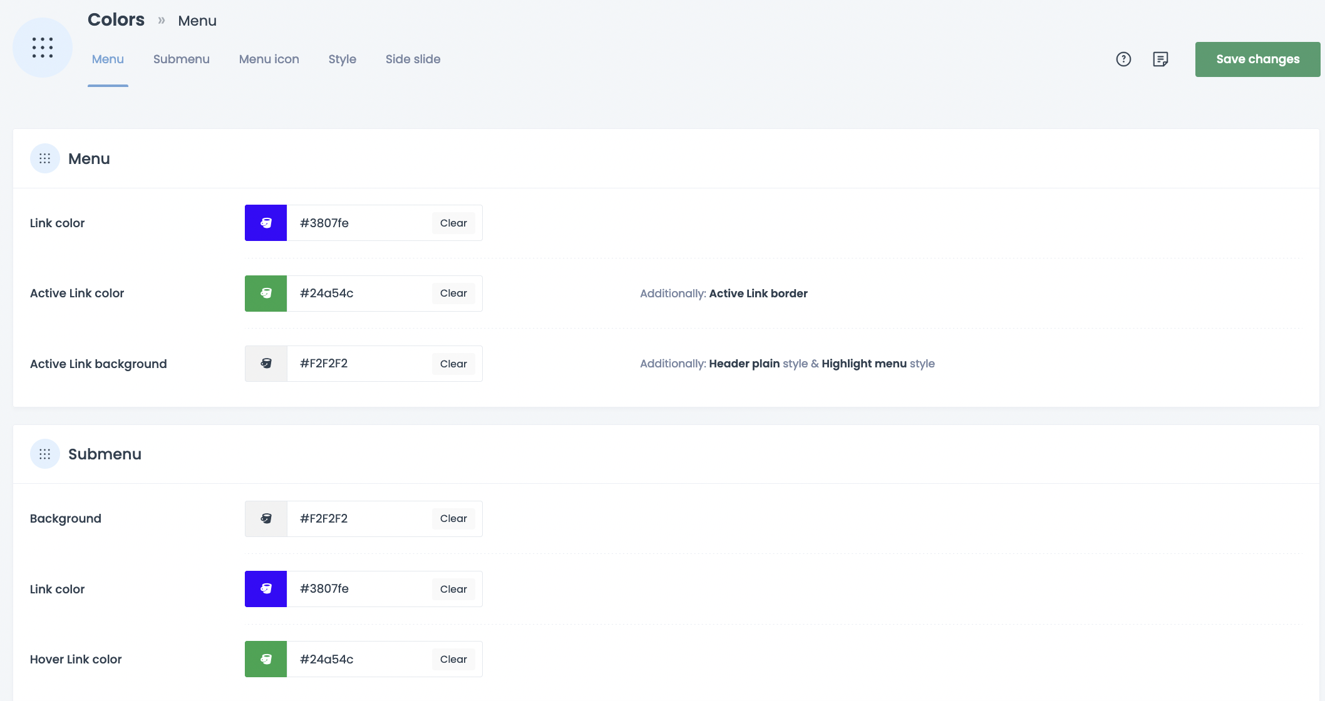Clear the Active Link color value
The height and width of the screenshot is (701, 1325).
(x=453, y=293)
